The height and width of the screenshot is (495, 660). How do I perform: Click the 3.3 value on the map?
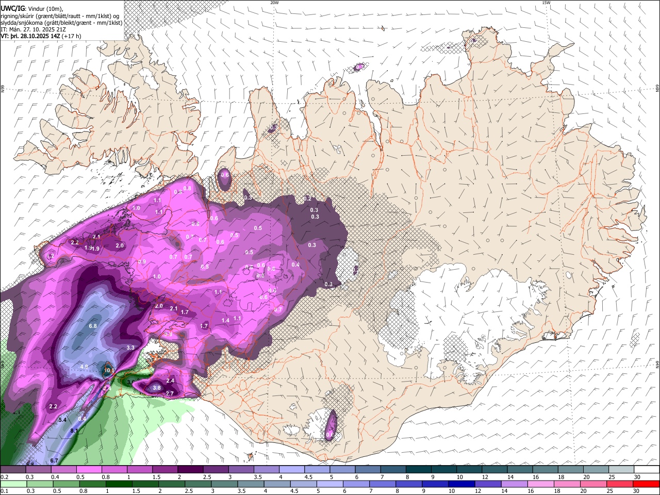click(130, 348)
